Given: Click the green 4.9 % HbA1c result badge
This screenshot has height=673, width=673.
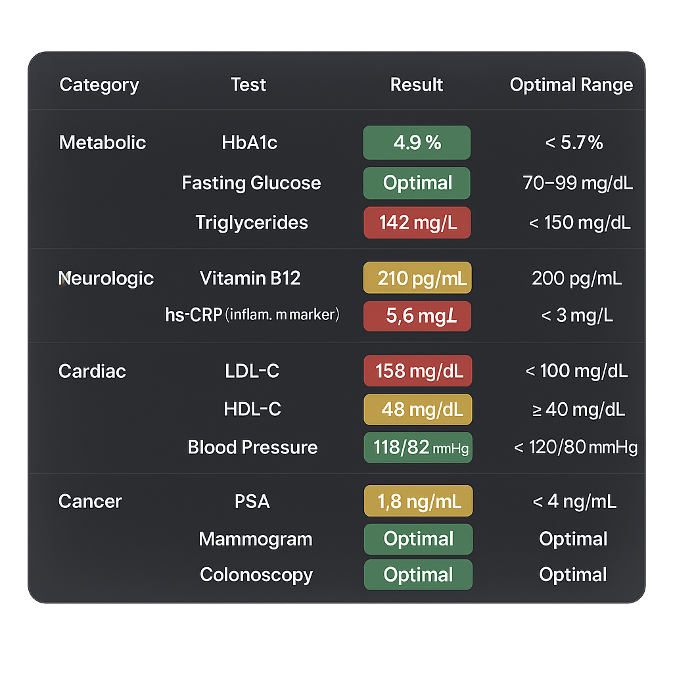Looking at the screenshot, I should 417,143.
